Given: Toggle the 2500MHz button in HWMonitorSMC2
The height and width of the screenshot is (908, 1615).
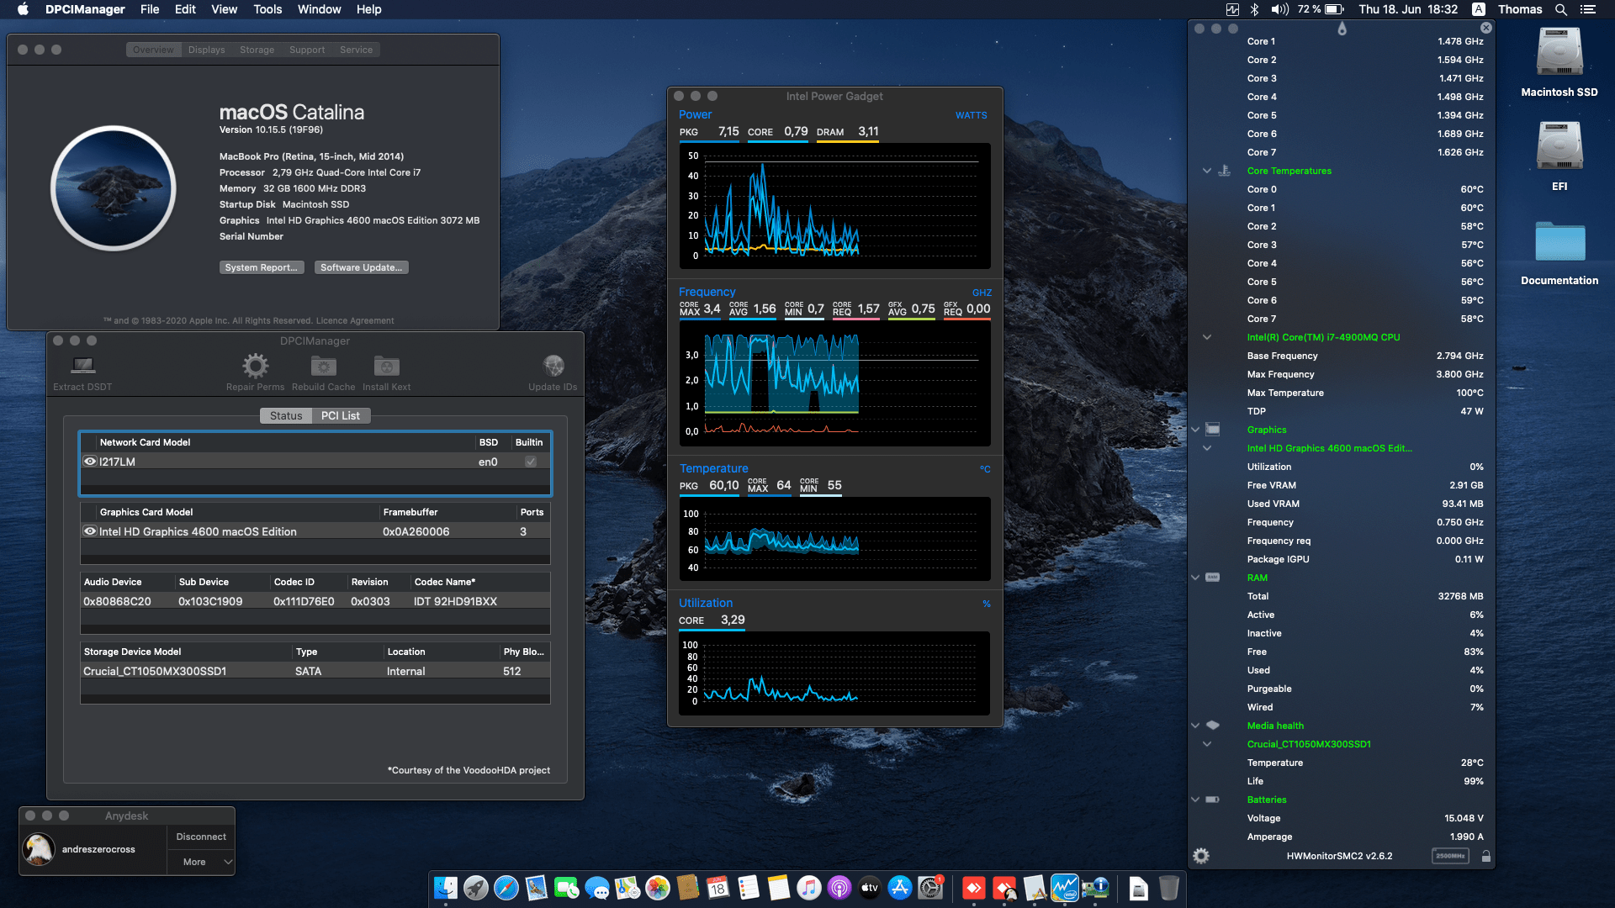Looking at the screenshot, I should 1449,856.
